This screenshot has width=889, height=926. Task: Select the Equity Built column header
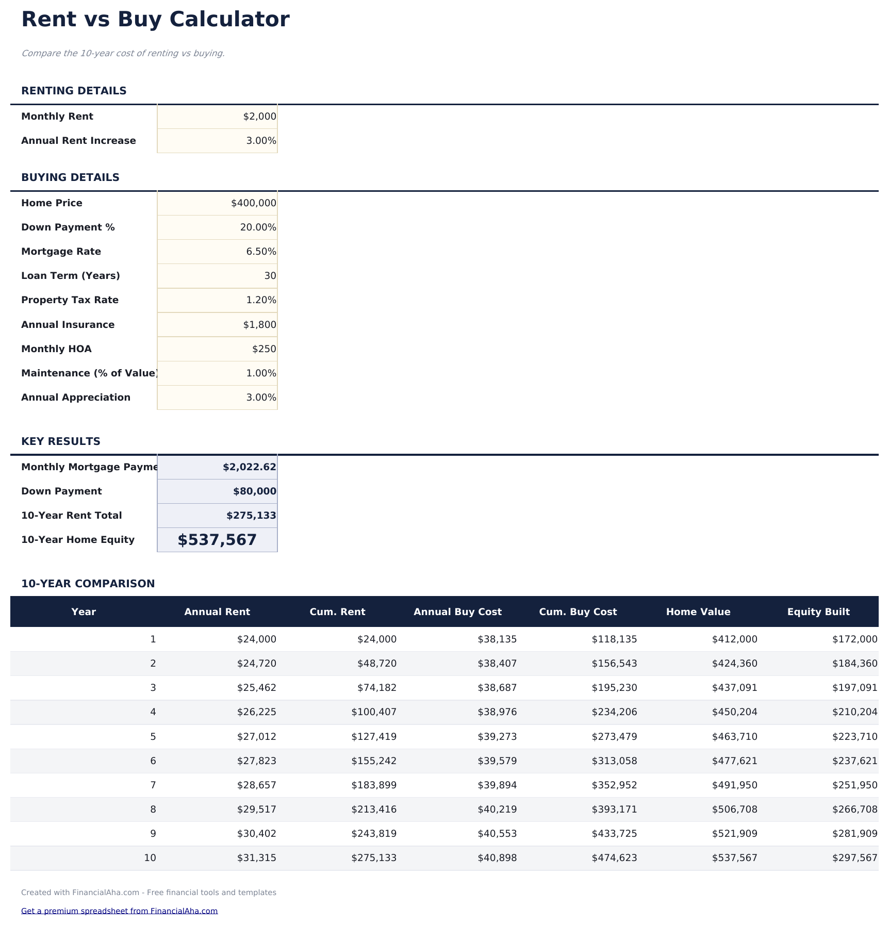pos(818,612)
